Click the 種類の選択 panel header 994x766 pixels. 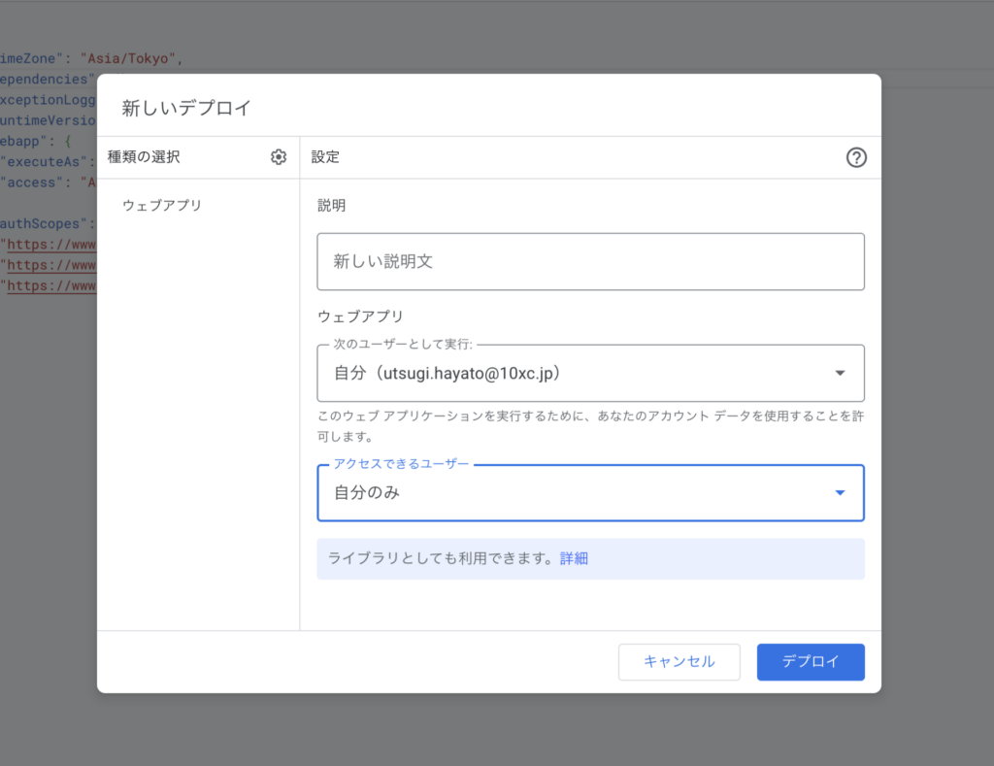[x=144, y=157]
